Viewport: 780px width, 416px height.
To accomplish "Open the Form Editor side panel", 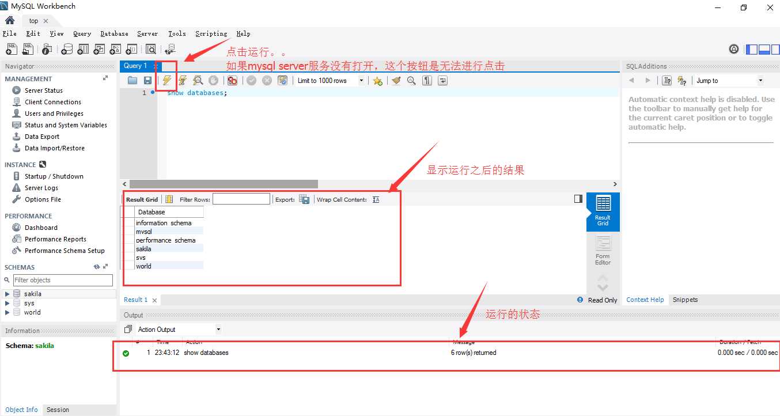I will coord(603,251).
